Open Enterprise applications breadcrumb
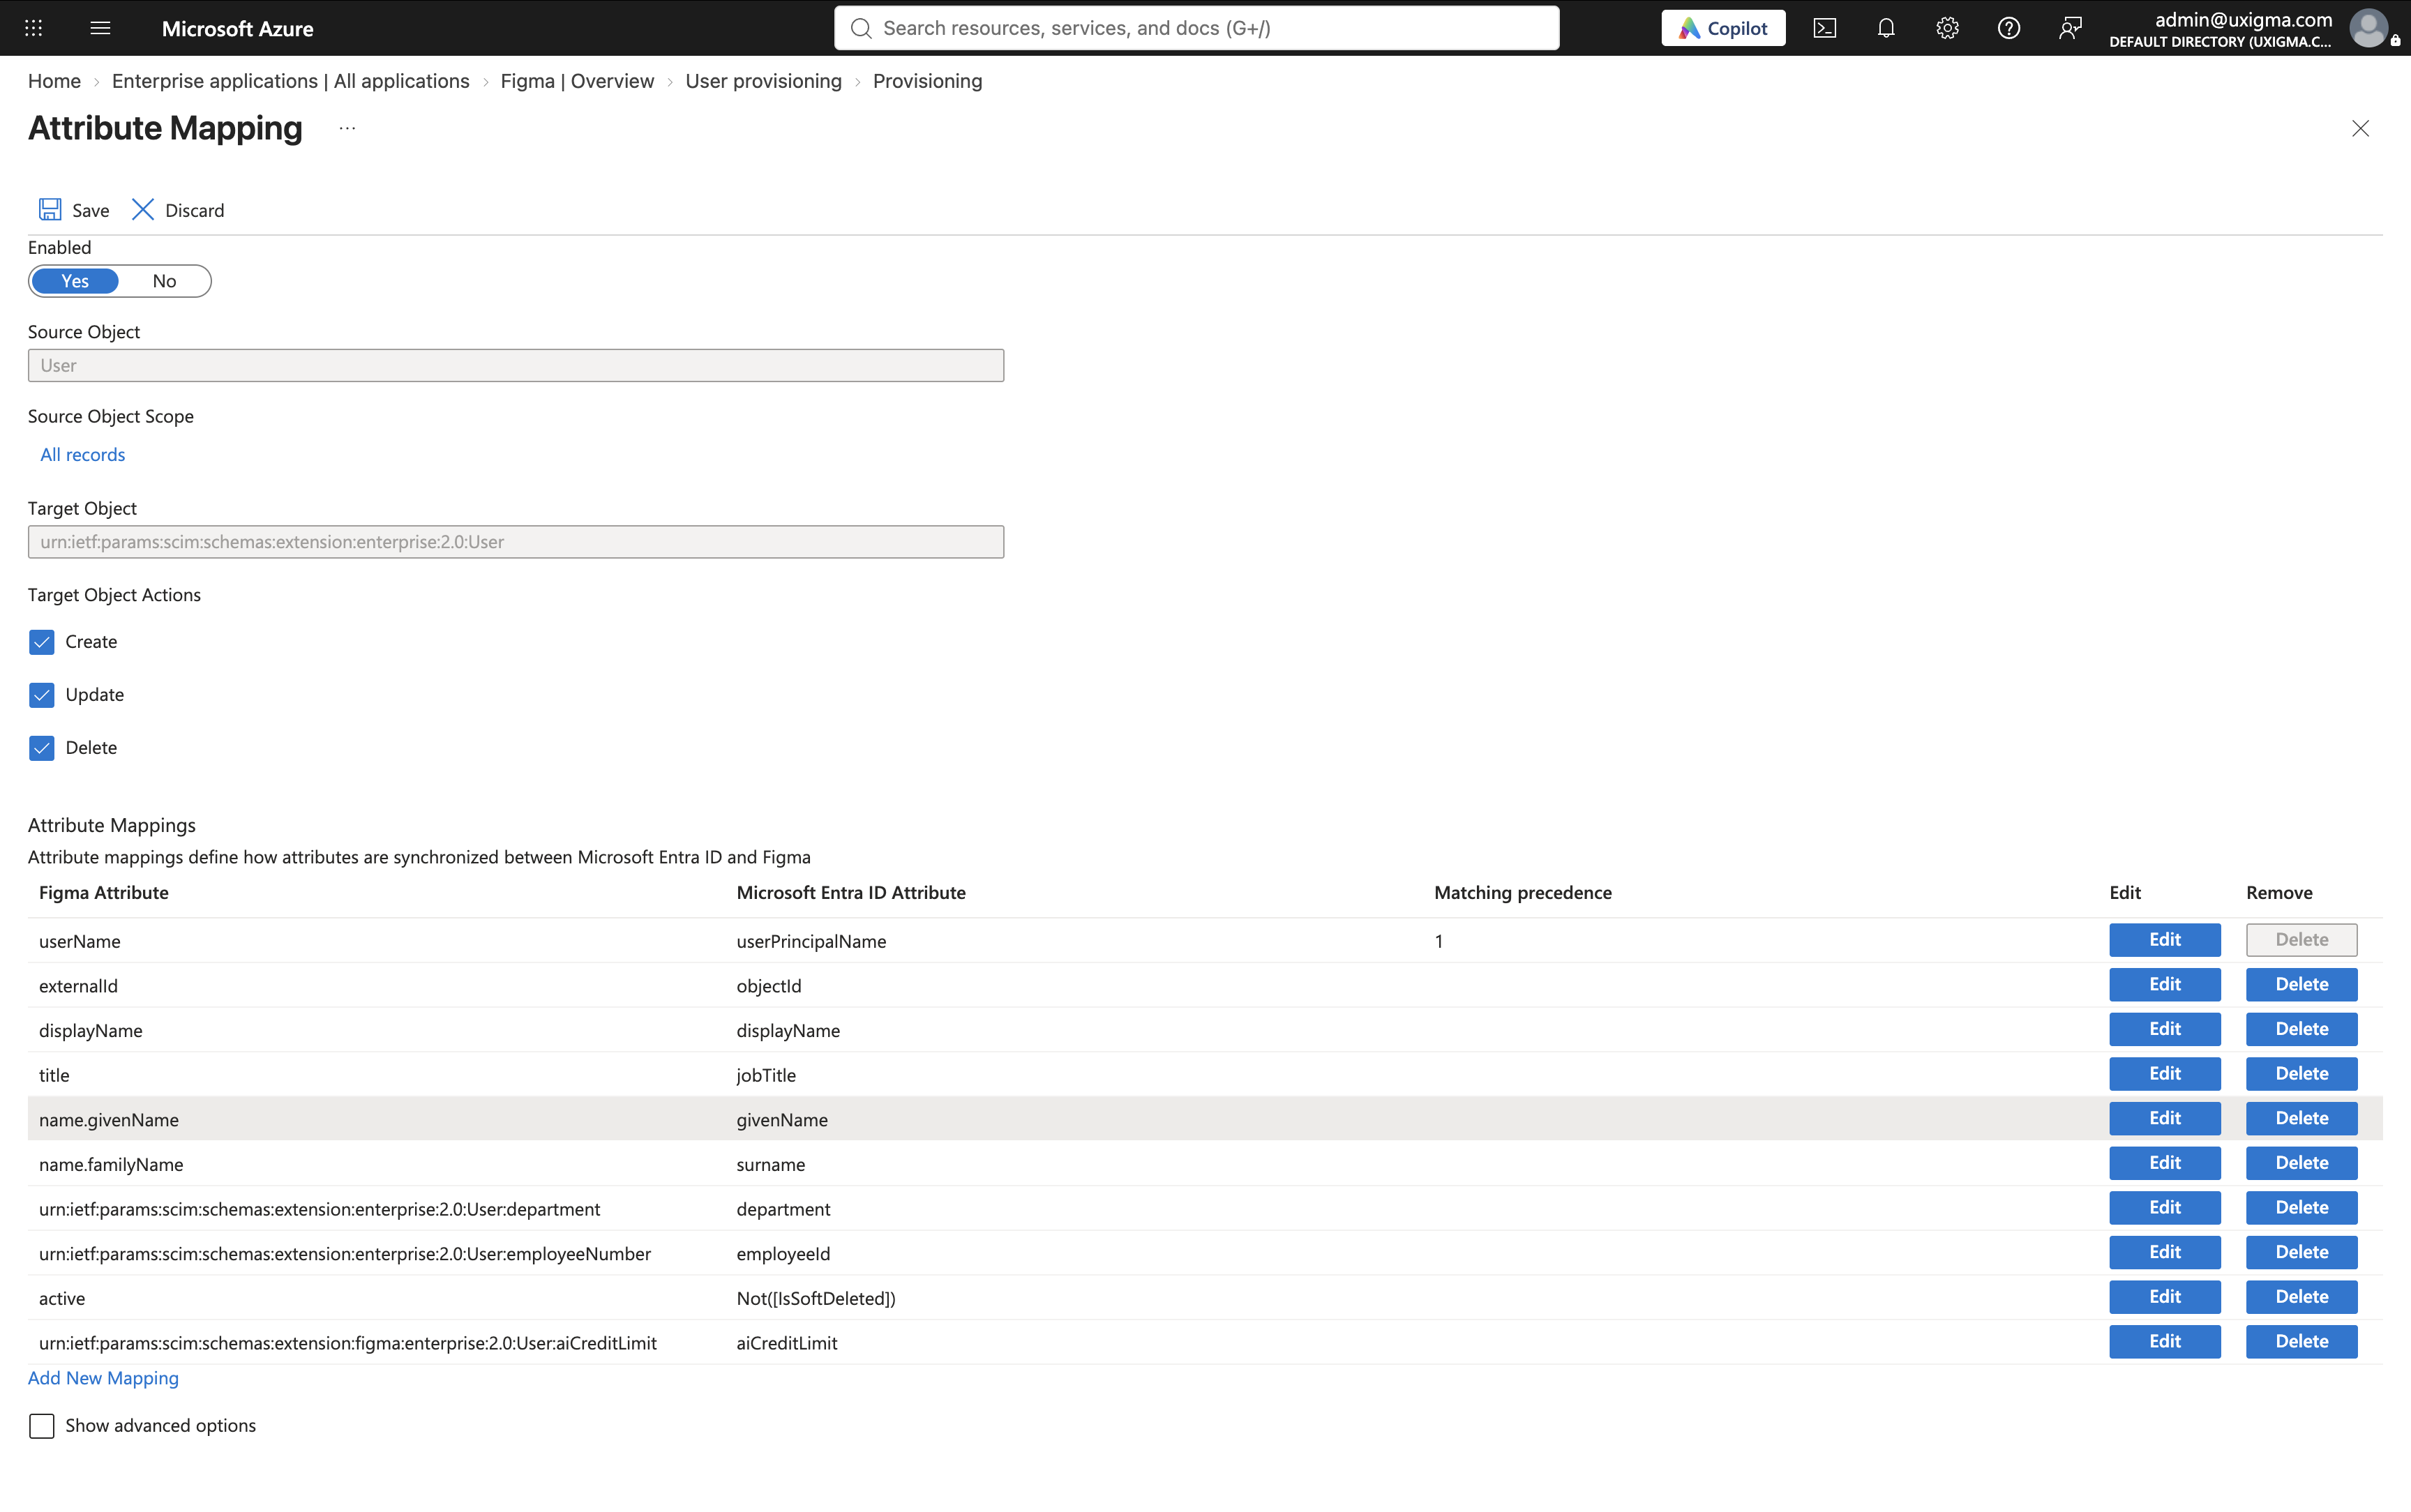Screen dimensions: 2411x1512 coord(290,81)
